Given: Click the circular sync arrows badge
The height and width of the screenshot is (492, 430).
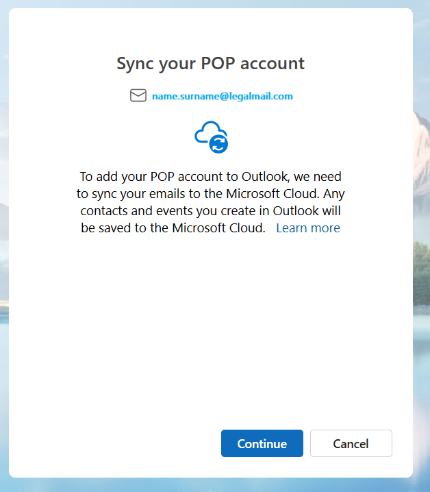Looking at the screenshot, I should pos(219,144).
